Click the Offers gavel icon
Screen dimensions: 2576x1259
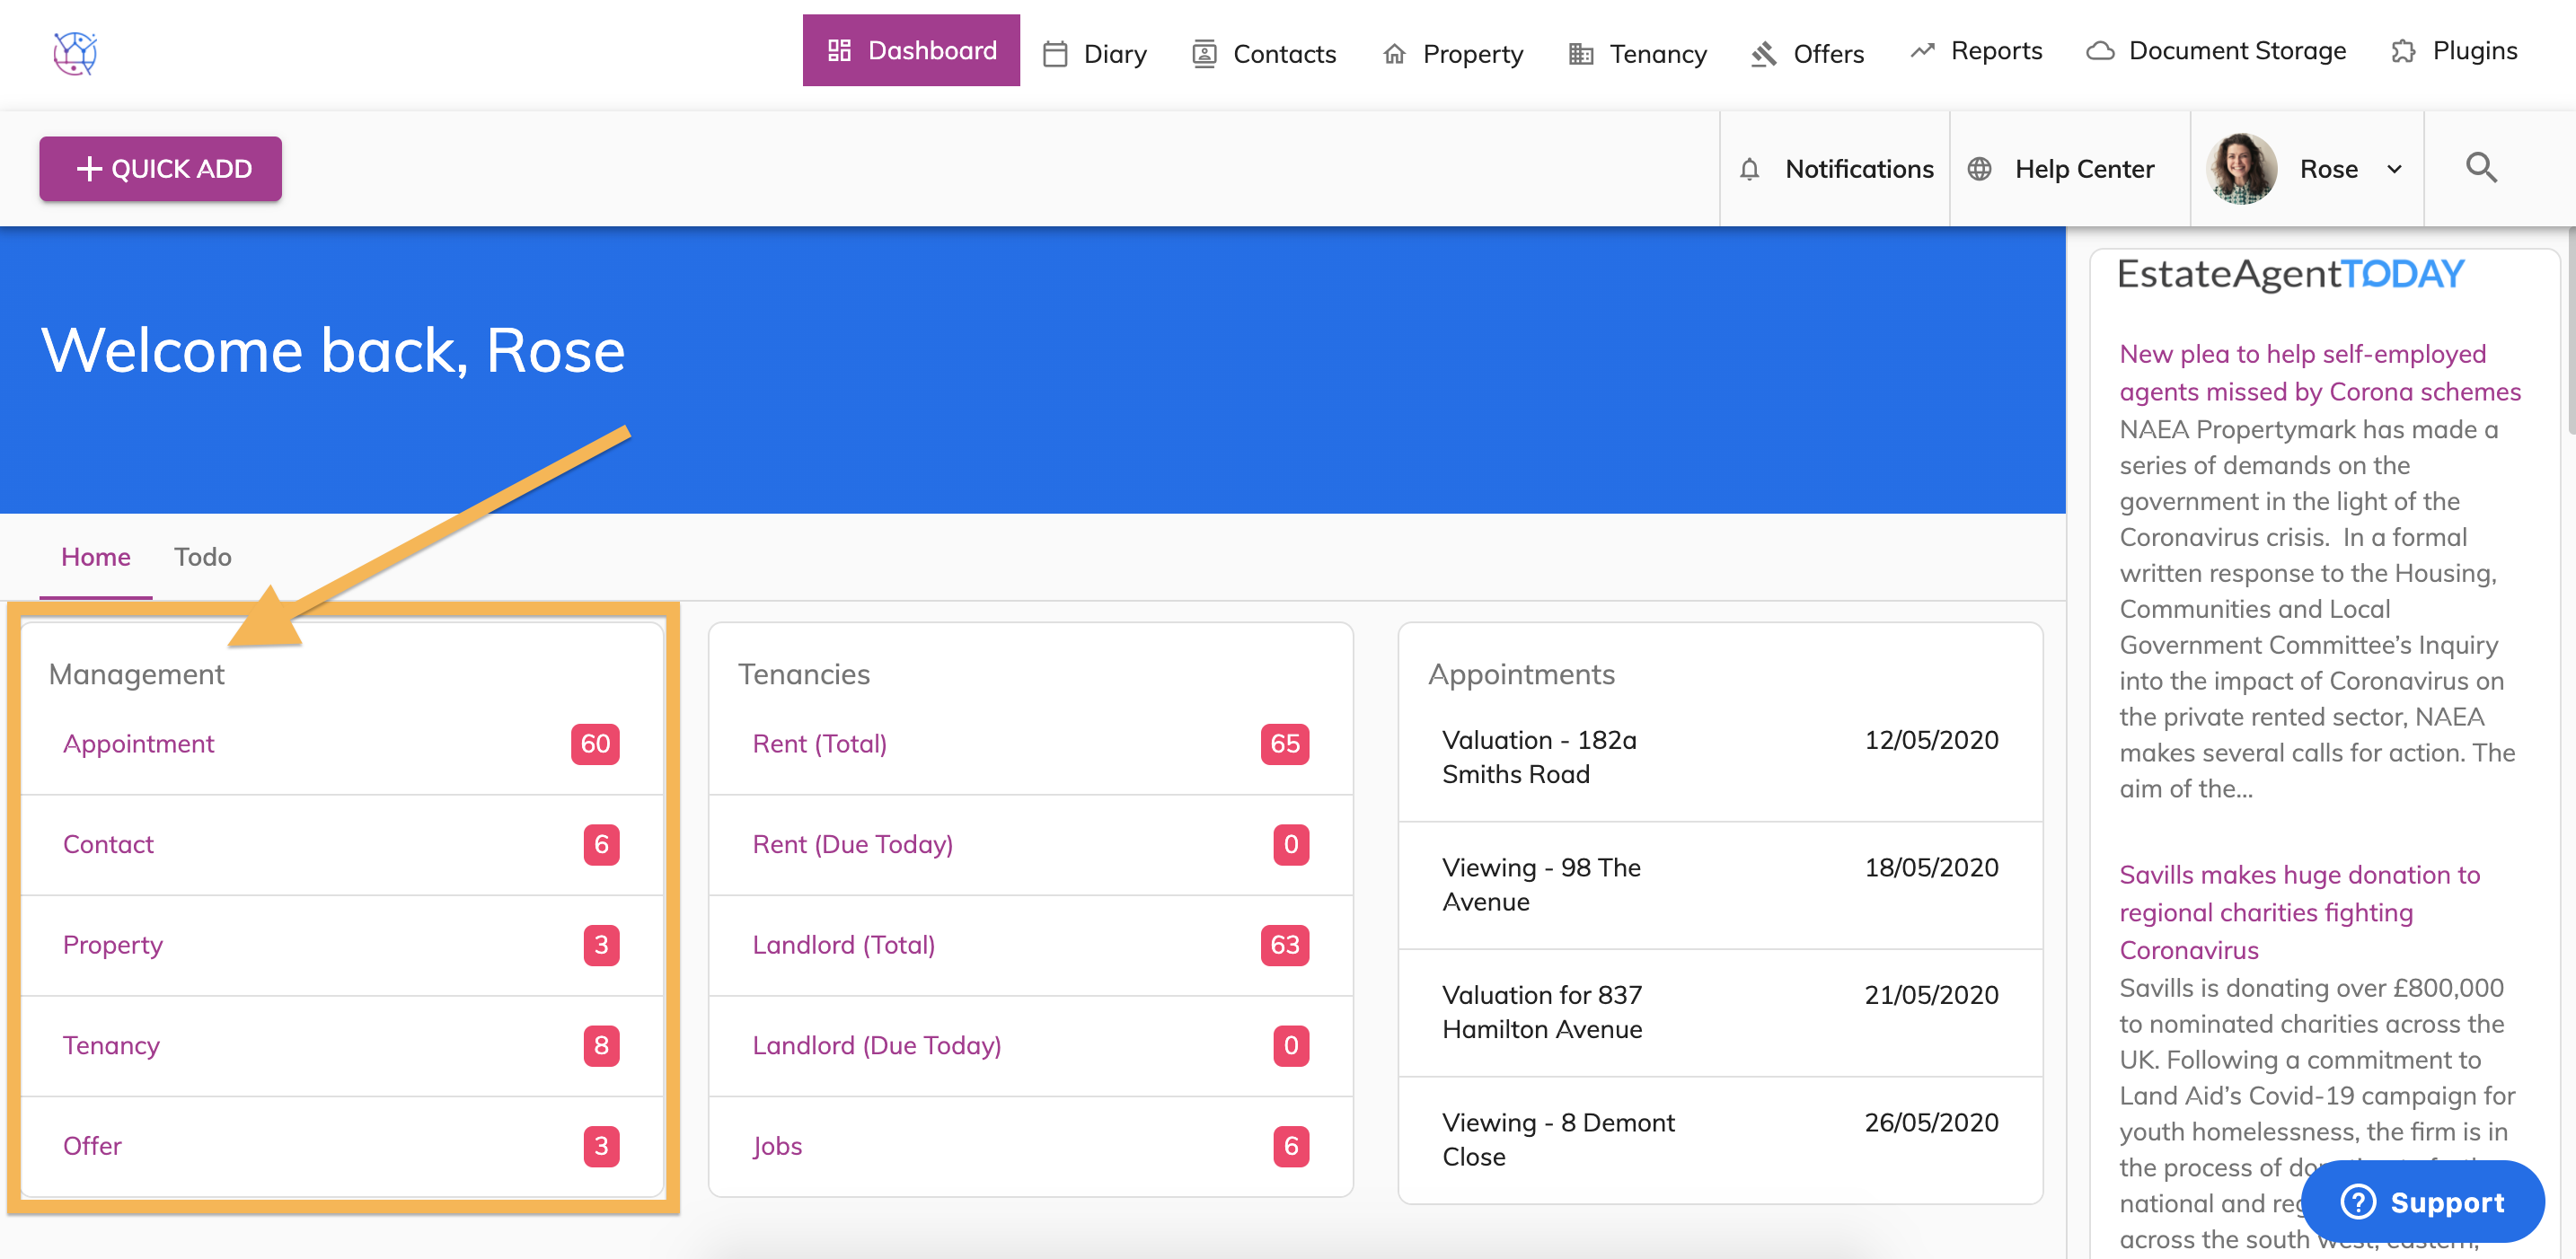(x=1763, y=53)
